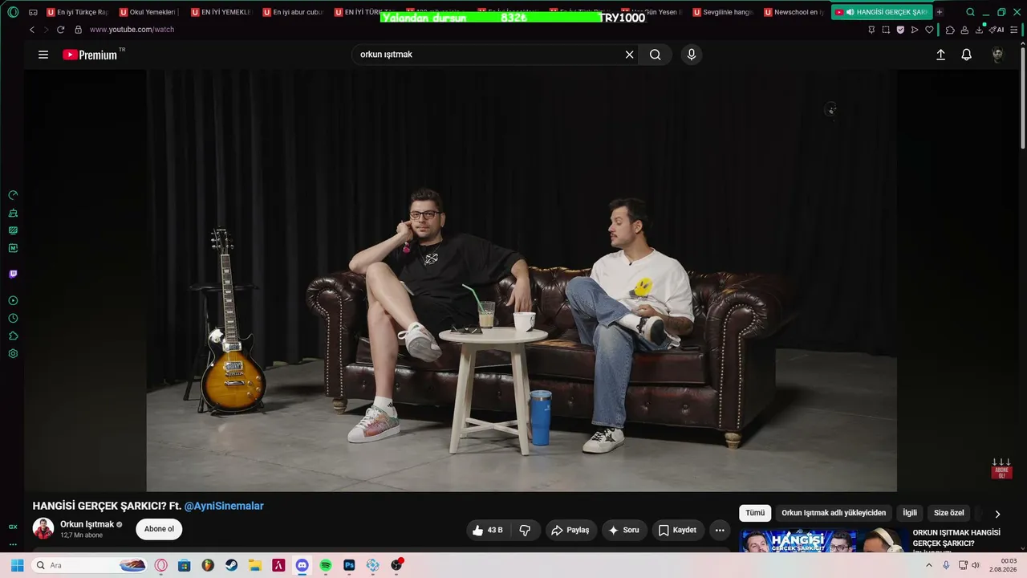The width and height of the screenshot is (1027, 578).
Task: Clear the search box text
Action: (630, 55)
